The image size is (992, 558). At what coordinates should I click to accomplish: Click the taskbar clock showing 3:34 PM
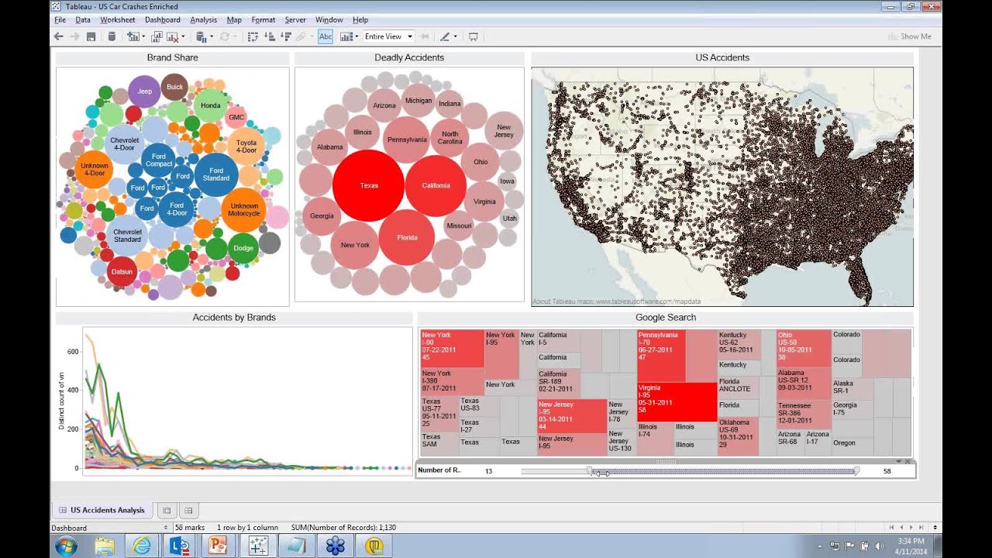pos(911,546)
